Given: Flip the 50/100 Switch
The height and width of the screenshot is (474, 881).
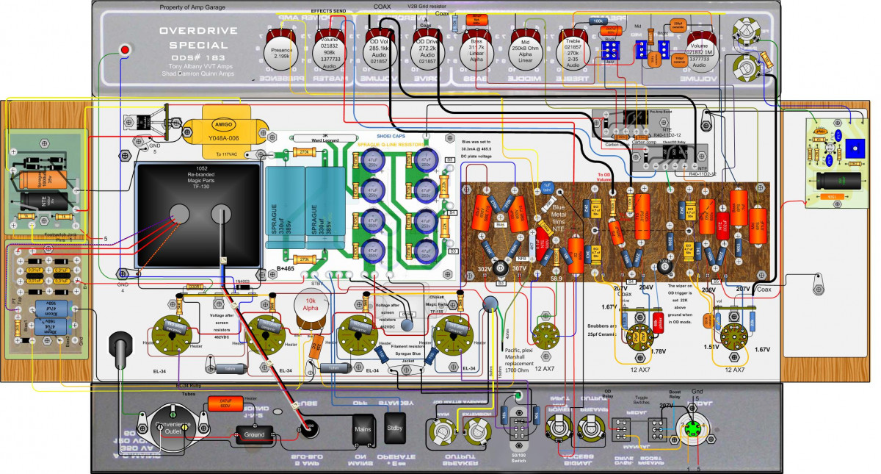Looking at the screenshot, I should coord(519,428).
